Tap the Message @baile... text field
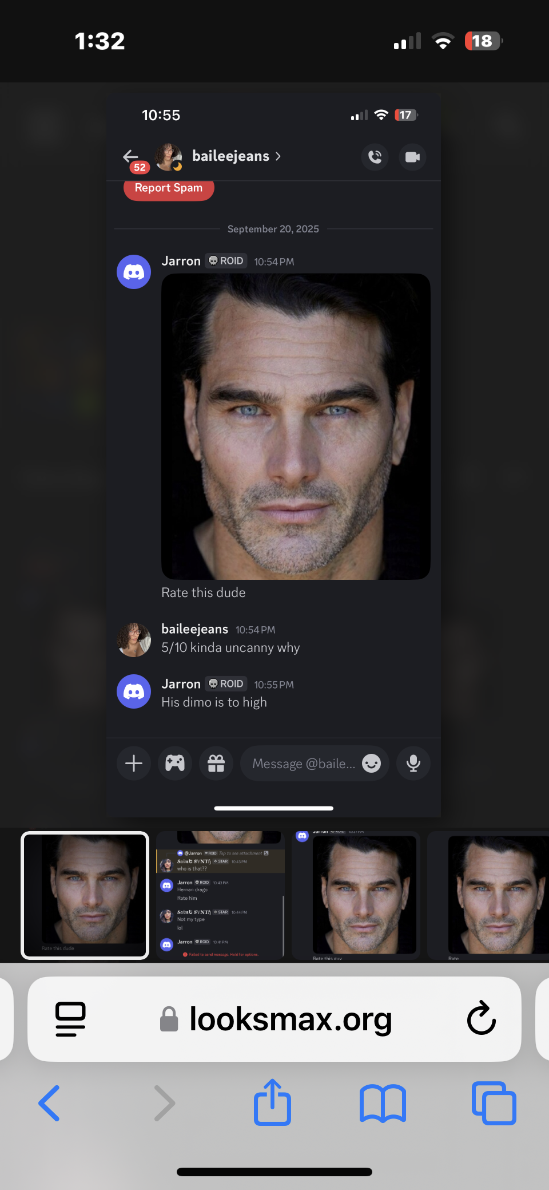Screen dimensions: 549x1190 [303, 764]
